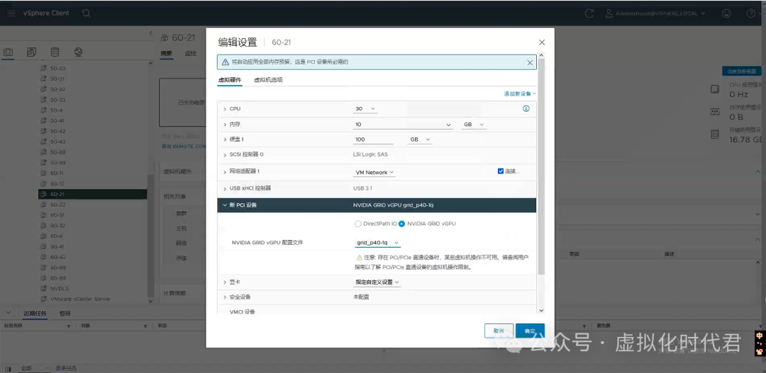
Task: Open the 显卡 custom settings dropdown
Action: [x=377, y=282]
